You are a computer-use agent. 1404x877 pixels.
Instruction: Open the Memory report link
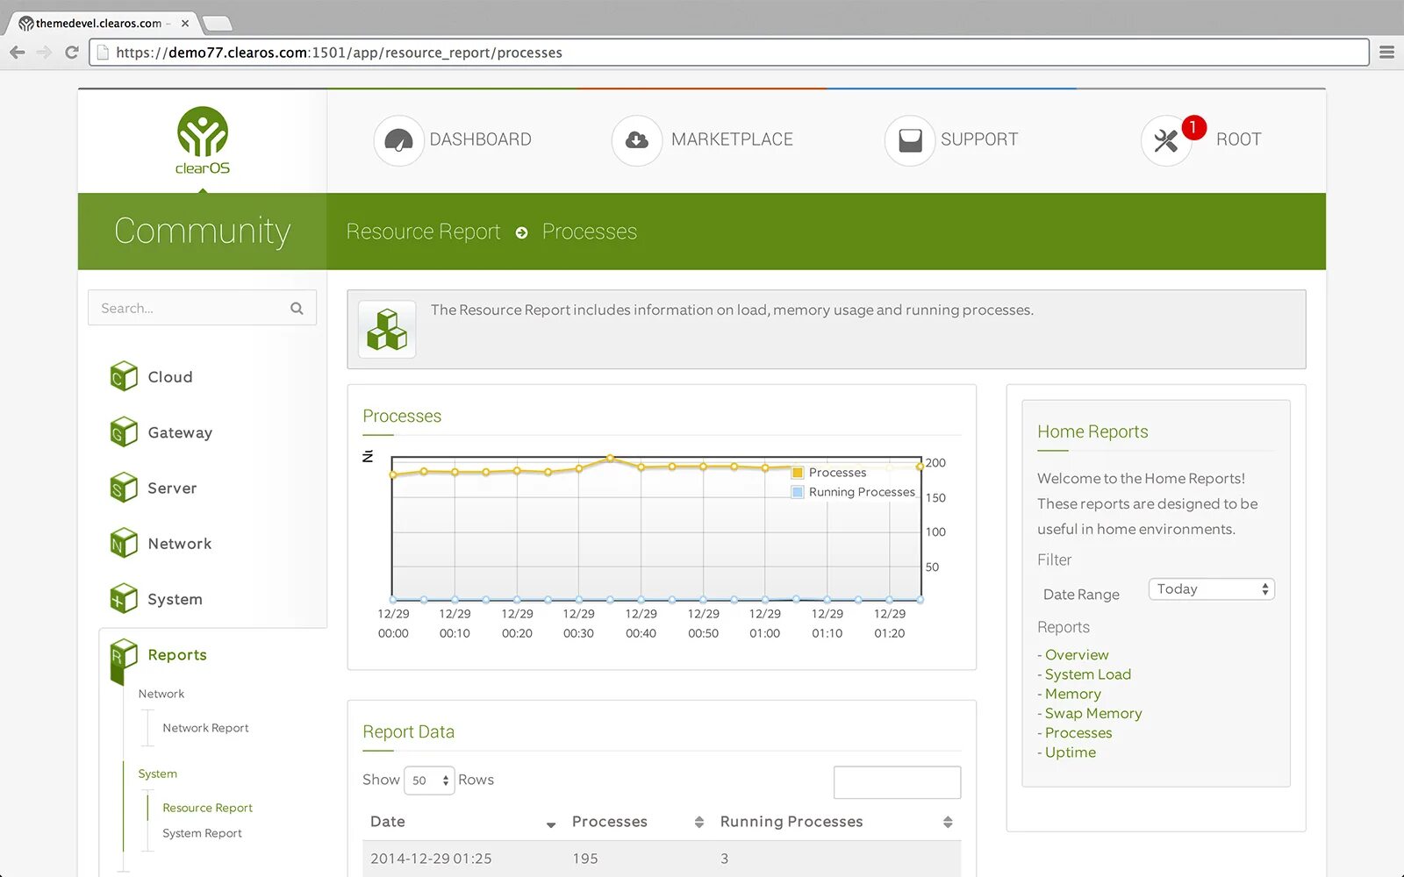coord(1072,694)
